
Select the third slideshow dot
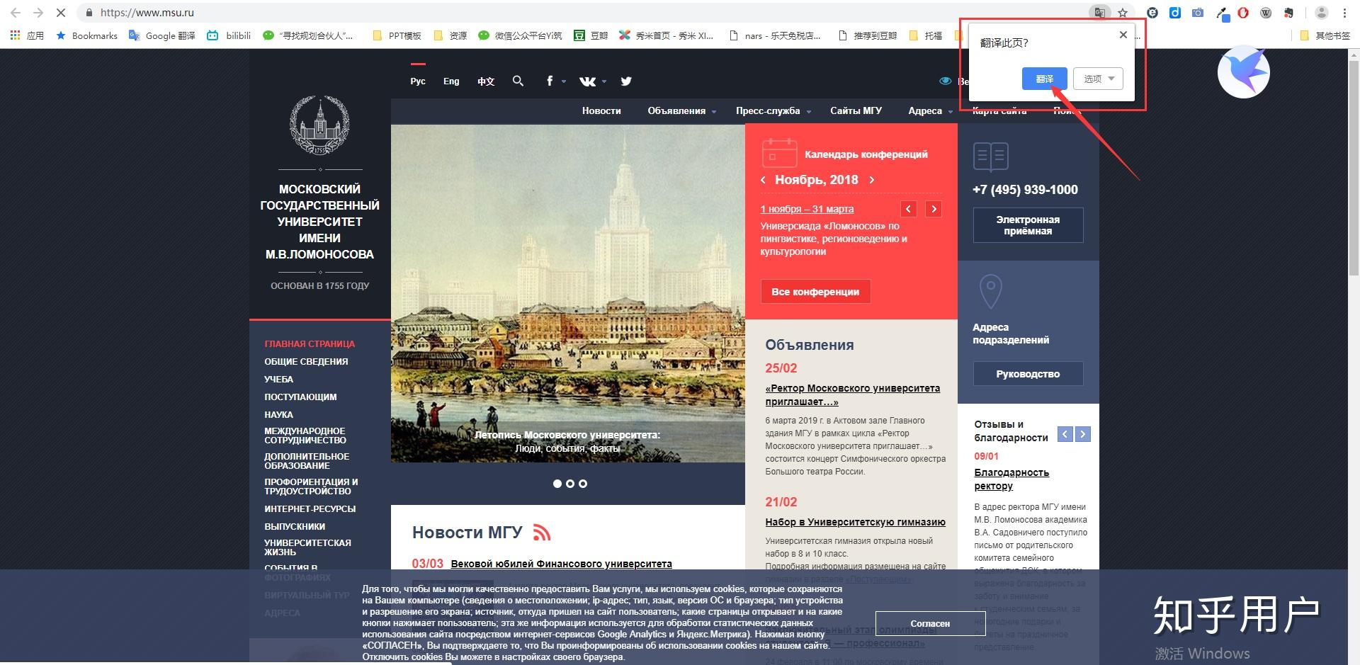(x=583, y=484)
